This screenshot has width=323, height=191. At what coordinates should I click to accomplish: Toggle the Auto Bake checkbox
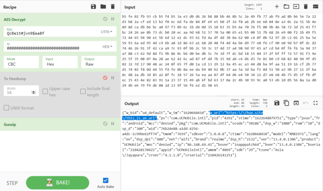click(x=106, y=180)
